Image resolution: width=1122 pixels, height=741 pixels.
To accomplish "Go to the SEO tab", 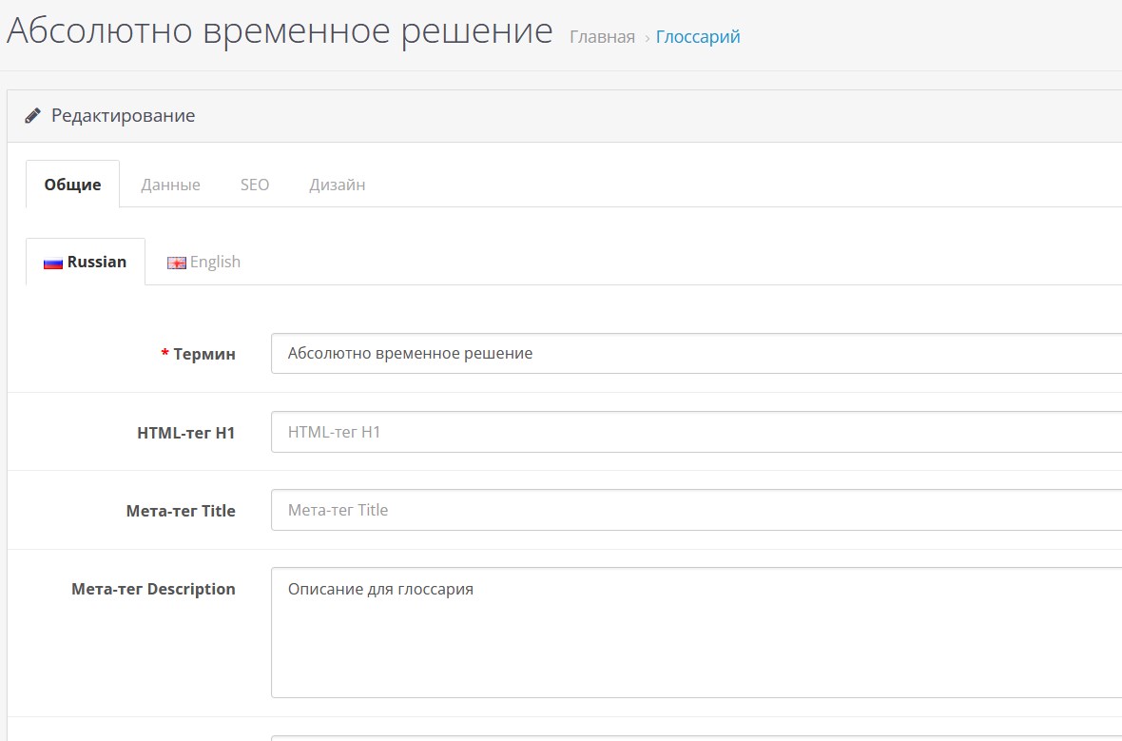I will pyautogui.click(x=255, y=185).
